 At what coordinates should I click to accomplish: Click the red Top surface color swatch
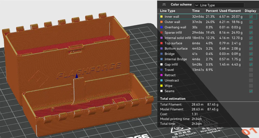point(162,43)
